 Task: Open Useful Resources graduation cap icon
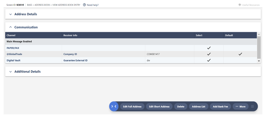[240, 5]
